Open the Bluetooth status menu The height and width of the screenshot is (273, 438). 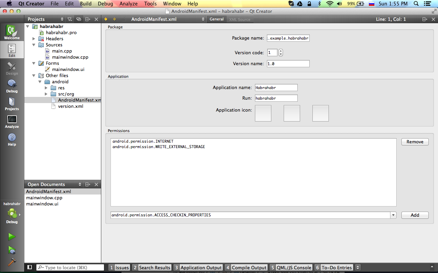tap(320, 4)
